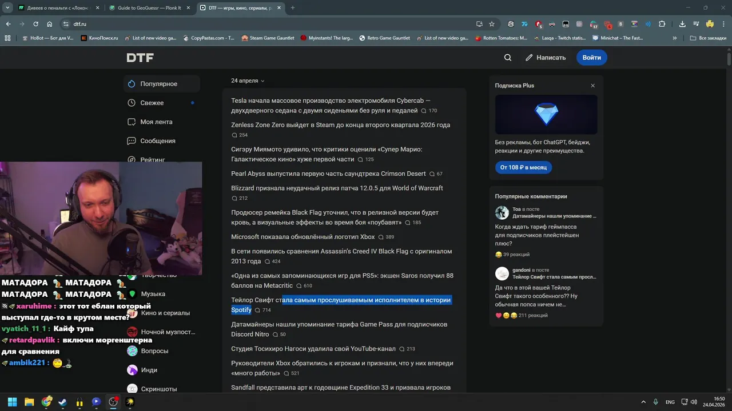Open the Популярное sidebar section
Viewport: 732px width, 411px height.
162,84
